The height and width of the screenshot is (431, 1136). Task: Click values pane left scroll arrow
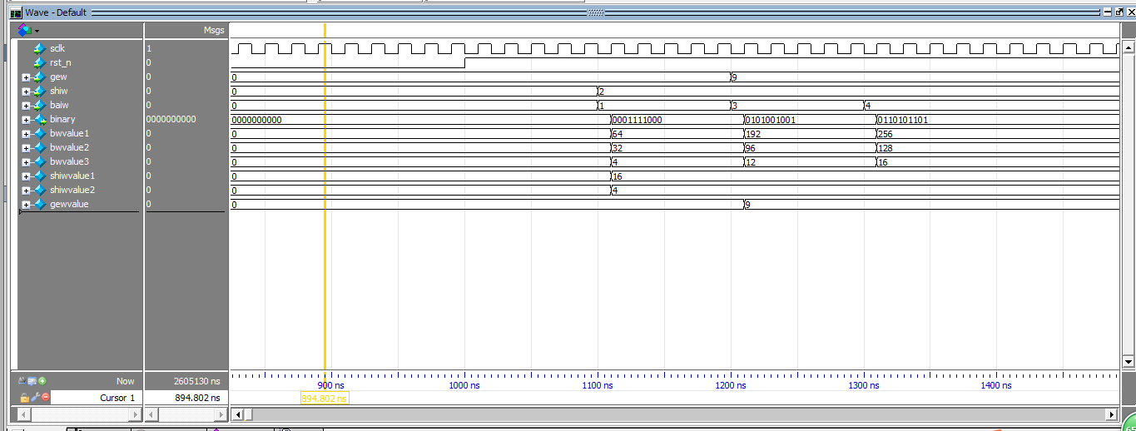pyautogui.click(x=151, y=414)
